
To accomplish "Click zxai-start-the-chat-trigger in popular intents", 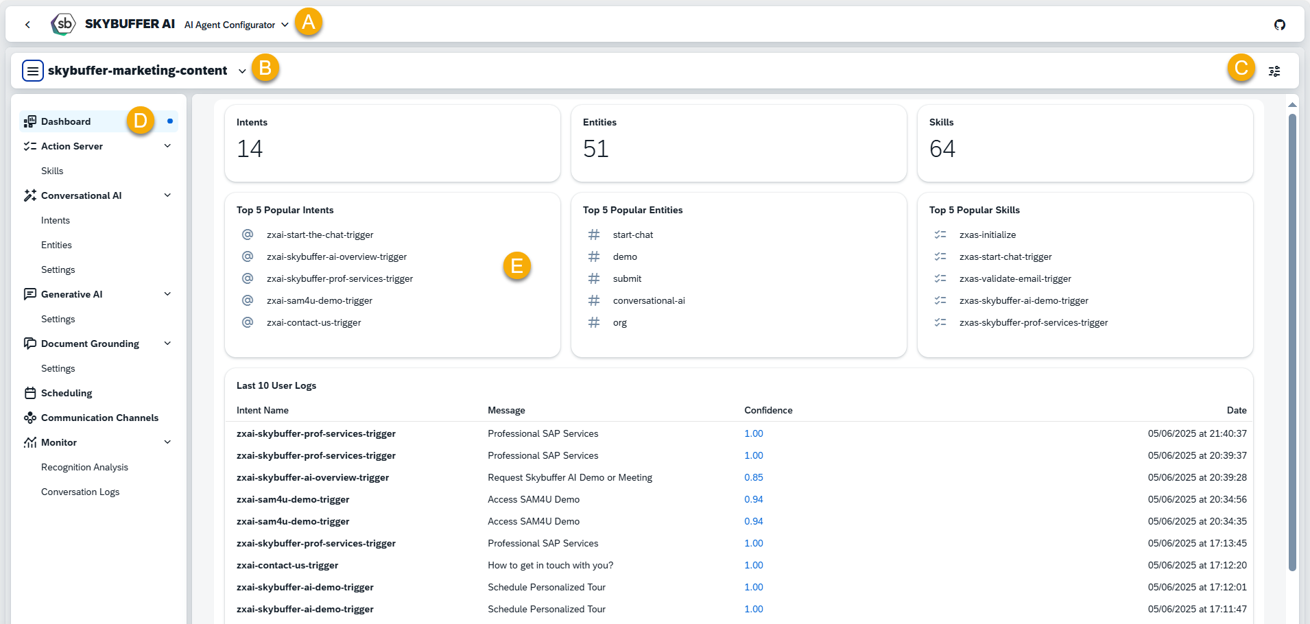I will tap(320, 235).
